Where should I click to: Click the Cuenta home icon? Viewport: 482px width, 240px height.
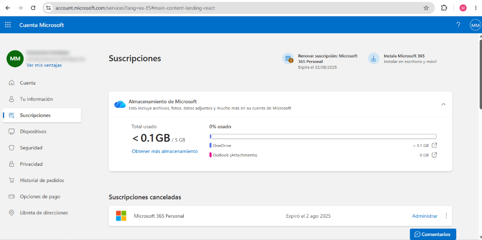click(x=11, y=83)
